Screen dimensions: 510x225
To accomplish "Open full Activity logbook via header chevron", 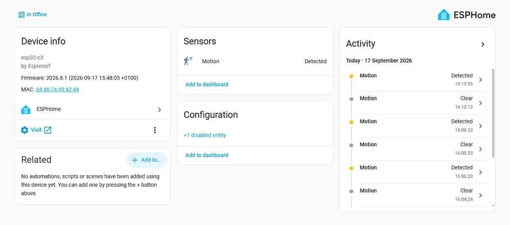I will tap(482, 44).
